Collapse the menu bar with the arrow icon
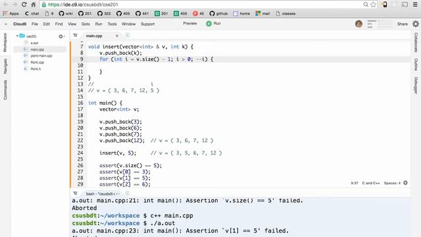 6,24
